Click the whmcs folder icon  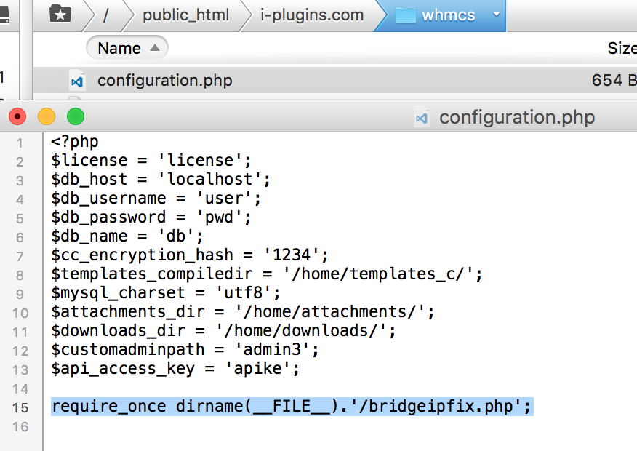(405, 15)
